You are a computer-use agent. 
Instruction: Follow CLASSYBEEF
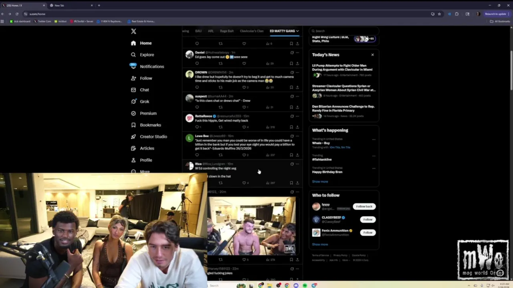(368, 220)
